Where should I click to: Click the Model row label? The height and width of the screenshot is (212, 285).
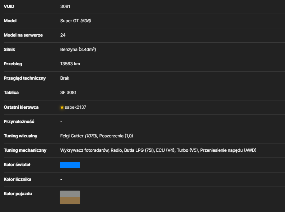[10, 21]
